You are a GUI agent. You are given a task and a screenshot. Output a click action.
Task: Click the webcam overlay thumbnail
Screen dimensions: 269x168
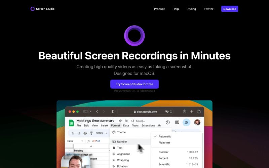pos(75,161)
